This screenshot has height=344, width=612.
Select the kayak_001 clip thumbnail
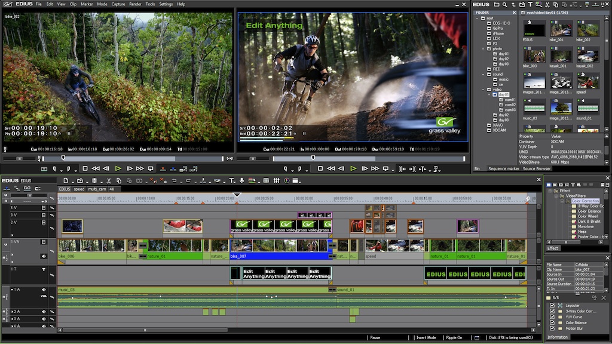tap(561, 56)
